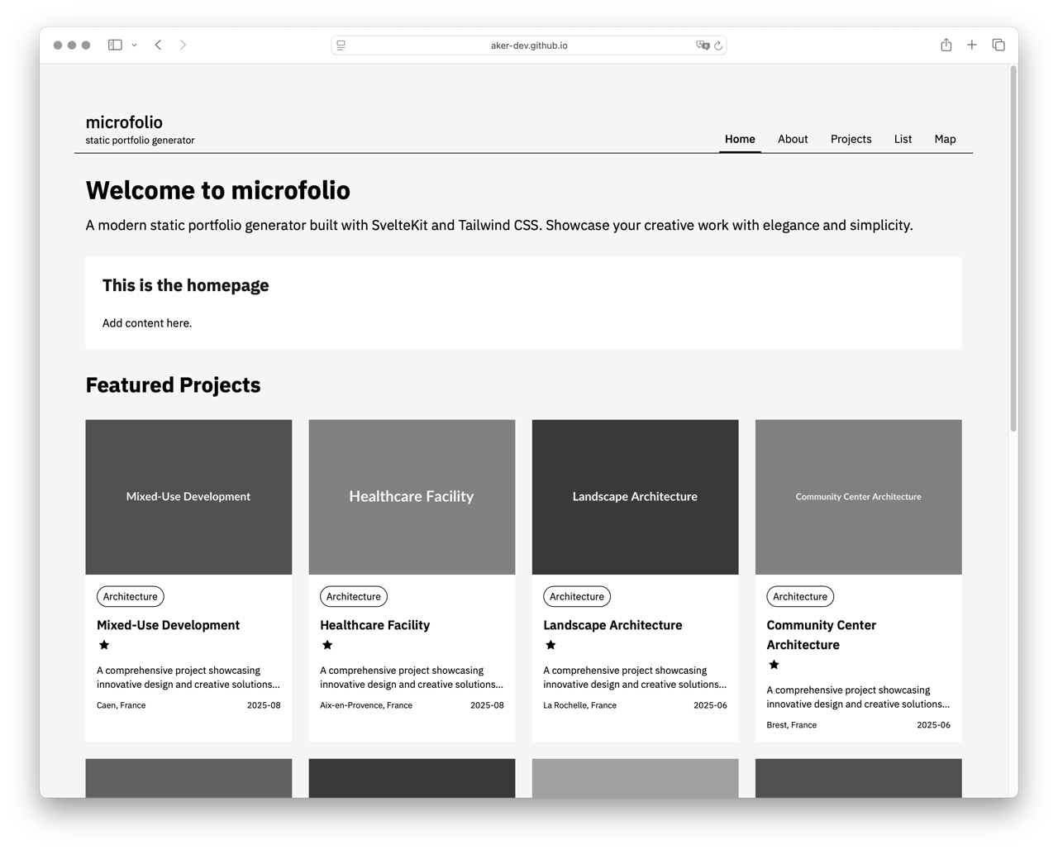This screenshot has height=850, width=1058.
Task: Click the translate icon in the address bar
Action: tap(702, 45)
